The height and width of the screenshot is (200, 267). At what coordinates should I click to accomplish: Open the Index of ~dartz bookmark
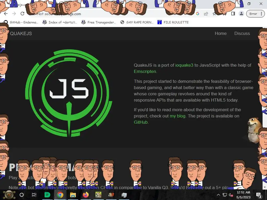(x=60, y=22)
